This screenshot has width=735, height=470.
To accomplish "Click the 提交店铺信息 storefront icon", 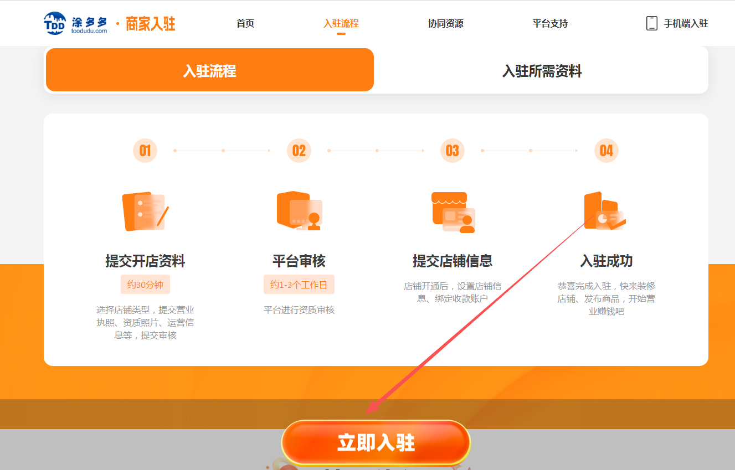I will click(x=453, y=212).
